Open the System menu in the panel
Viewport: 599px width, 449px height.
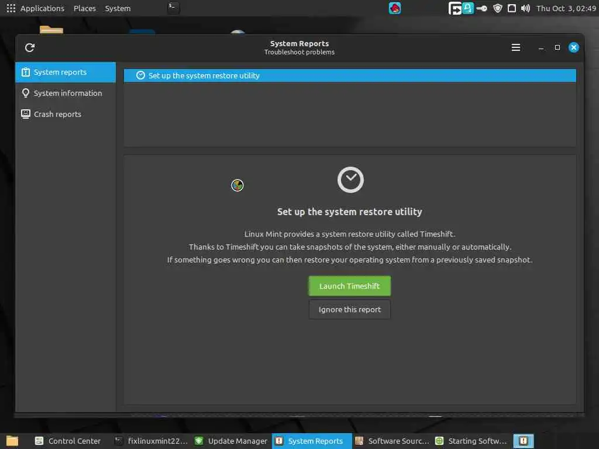click(x=118, y=8)
